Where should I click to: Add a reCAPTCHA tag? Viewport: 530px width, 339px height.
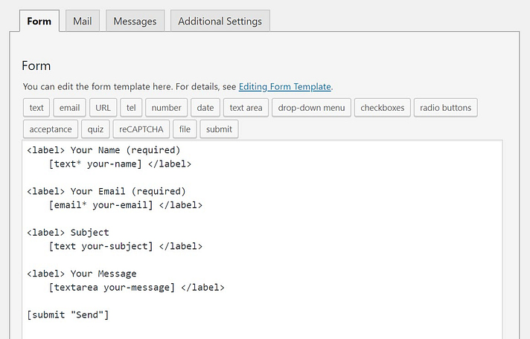coord(141,129)
